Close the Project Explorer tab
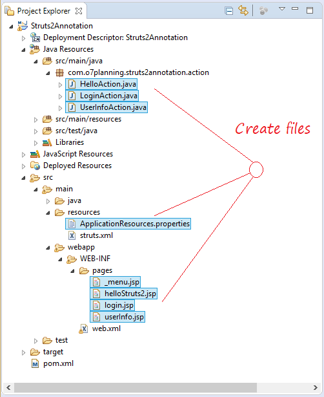Viewport: 324px width, 397px height. (x=79, y=11)
